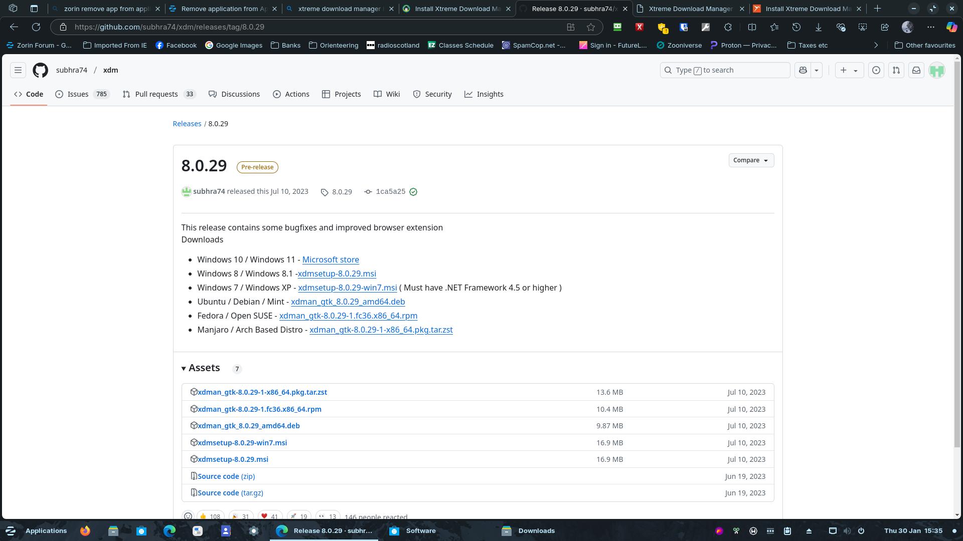Open Software window from taskbar
The image size is (963, 541).
(x=412, y=530)
